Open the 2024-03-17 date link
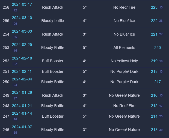 click(22, 4)
